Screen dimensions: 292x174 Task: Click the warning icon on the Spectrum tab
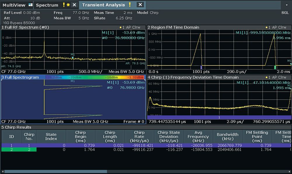point(64,5)
